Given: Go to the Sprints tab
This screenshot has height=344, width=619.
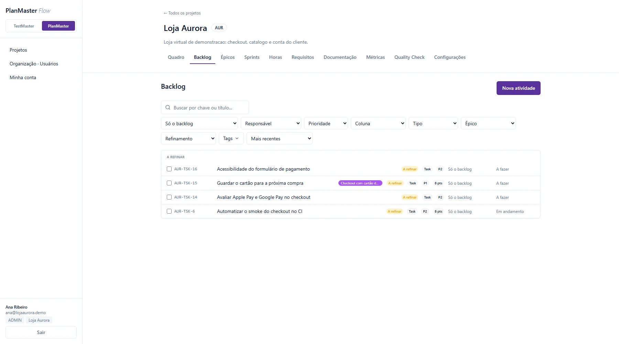Looking at the screenshot, I should pos(252,57).
